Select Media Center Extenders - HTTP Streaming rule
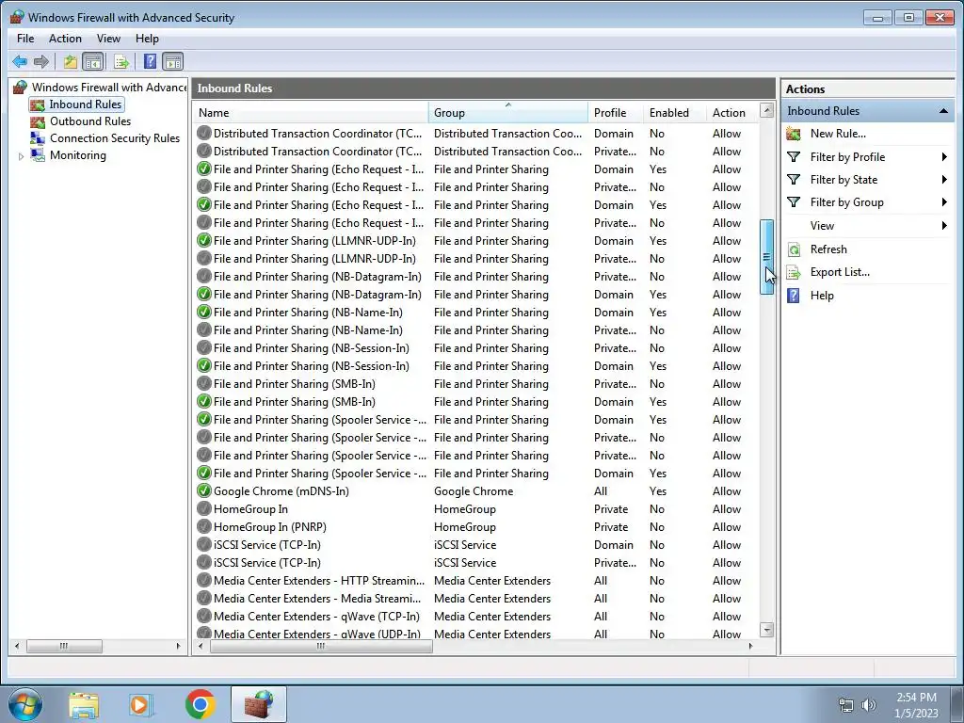964x723 pixels. coord(476,580)
